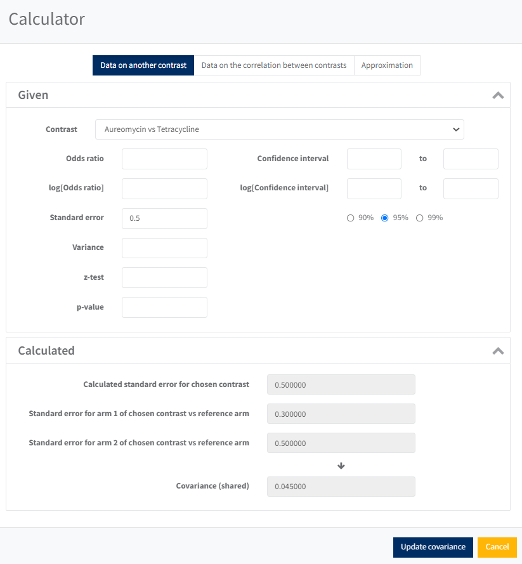Focus the p-value input field
Screen dimensions: 522x564
(x=164, y=307)
